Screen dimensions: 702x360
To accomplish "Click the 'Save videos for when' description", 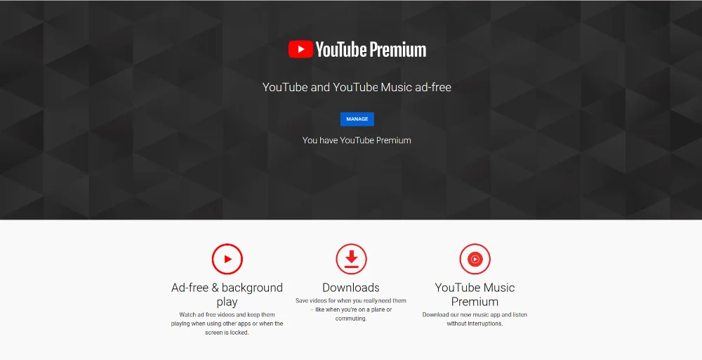I will 351,309.
